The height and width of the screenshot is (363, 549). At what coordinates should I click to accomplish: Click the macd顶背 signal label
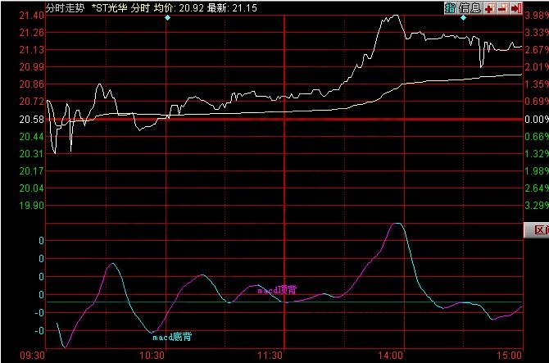click(x=277, y=290)
